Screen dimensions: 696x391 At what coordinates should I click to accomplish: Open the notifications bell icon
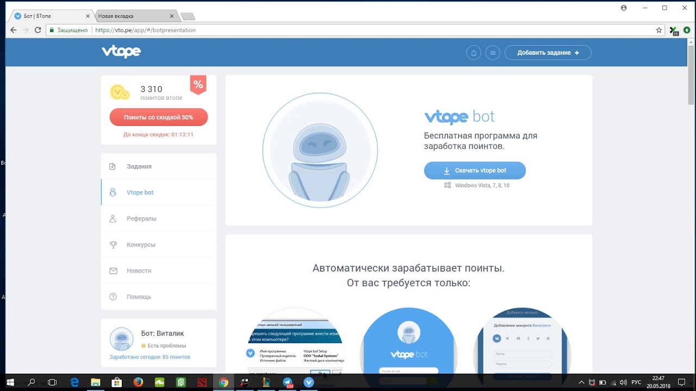(x=474, y=53)
